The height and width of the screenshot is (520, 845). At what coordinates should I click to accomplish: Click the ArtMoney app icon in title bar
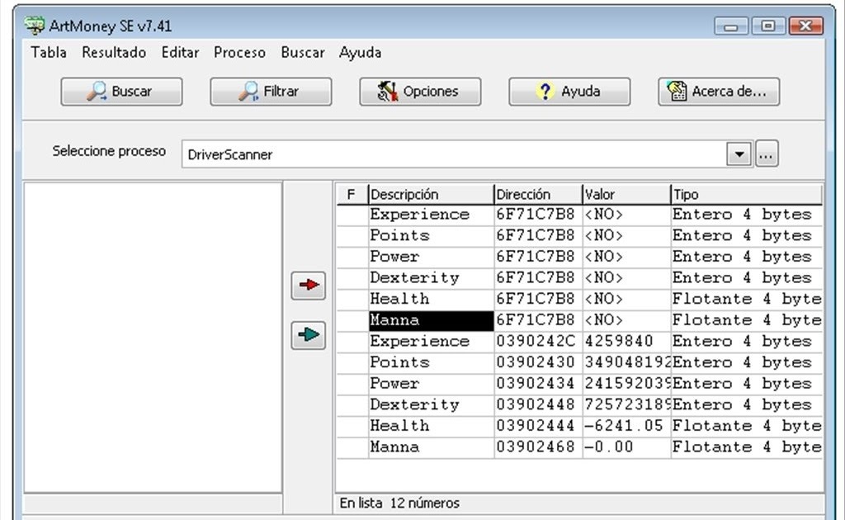[x=35, y=26]
